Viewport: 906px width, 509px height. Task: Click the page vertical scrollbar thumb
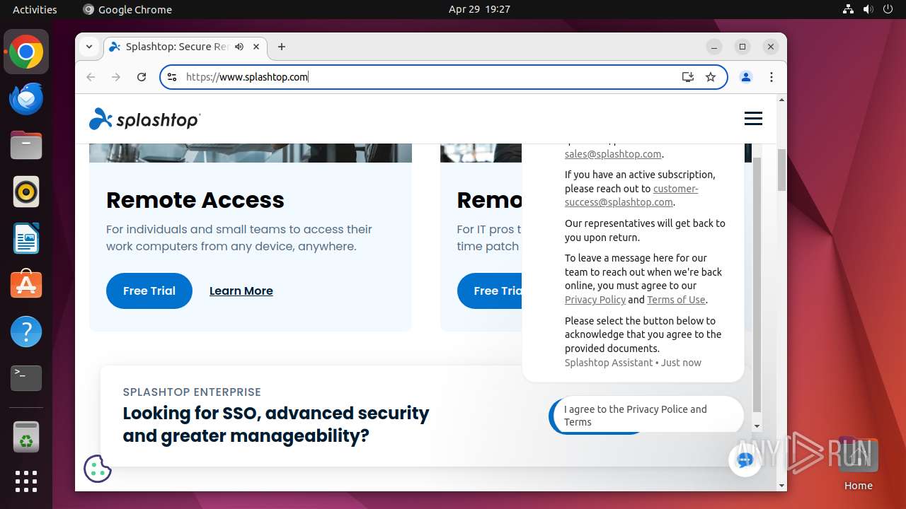tap(781, 170)
